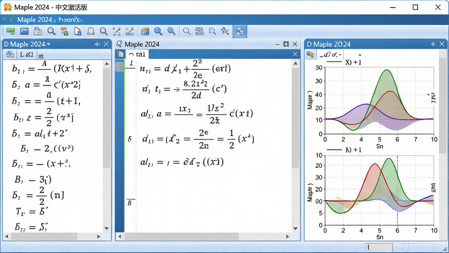
Task: Open the plot panel's toolbar dropdown
Action: coord(340,55)
